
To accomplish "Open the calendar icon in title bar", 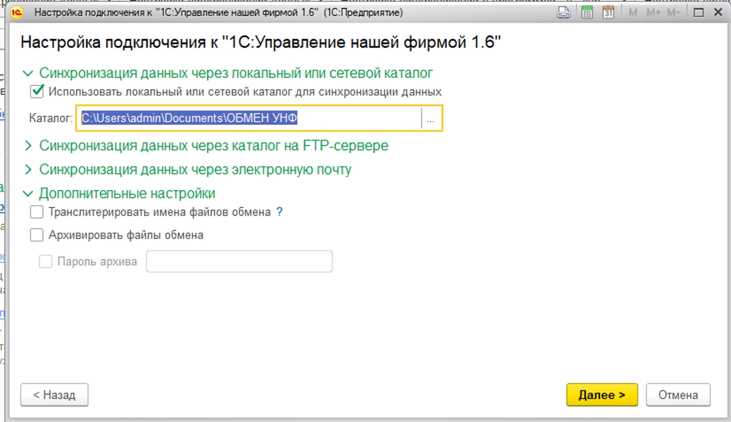I will point(608,13).
